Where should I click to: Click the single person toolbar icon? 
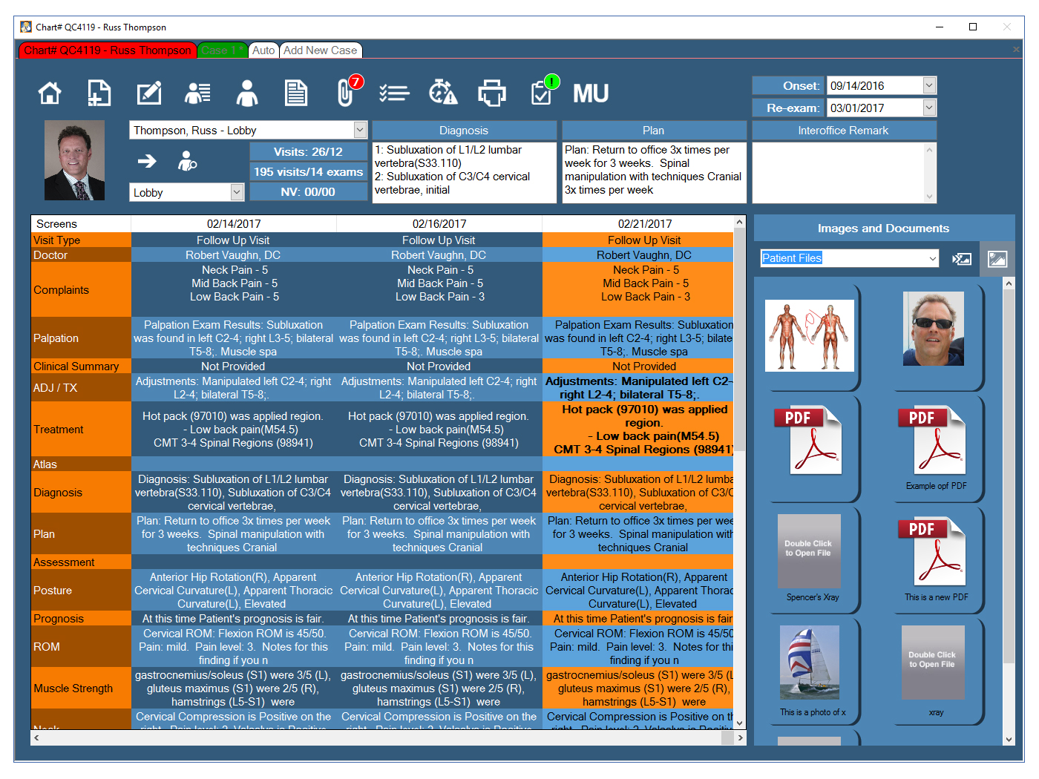(247, 93)
